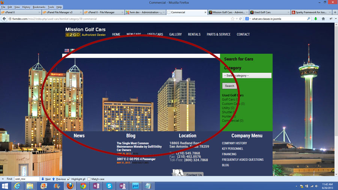Open the Bookmarks menu

pyautogui.click(x=39, y=7)
